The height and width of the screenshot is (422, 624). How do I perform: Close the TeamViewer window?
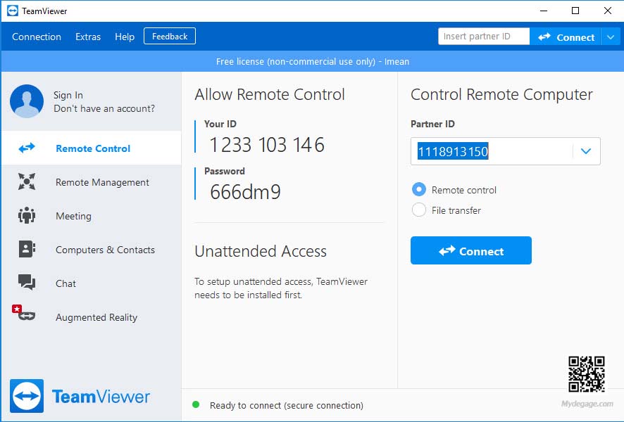click(x=607, y=11)
